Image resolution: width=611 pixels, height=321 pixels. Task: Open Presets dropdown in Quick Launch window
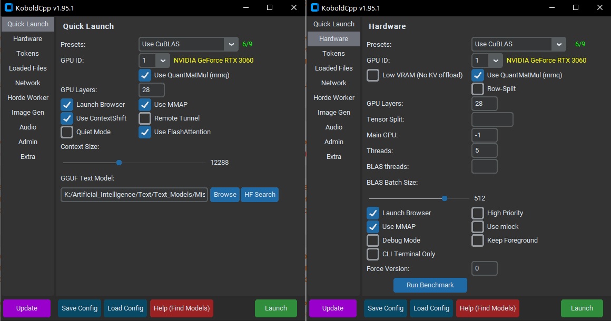[189, 44]
